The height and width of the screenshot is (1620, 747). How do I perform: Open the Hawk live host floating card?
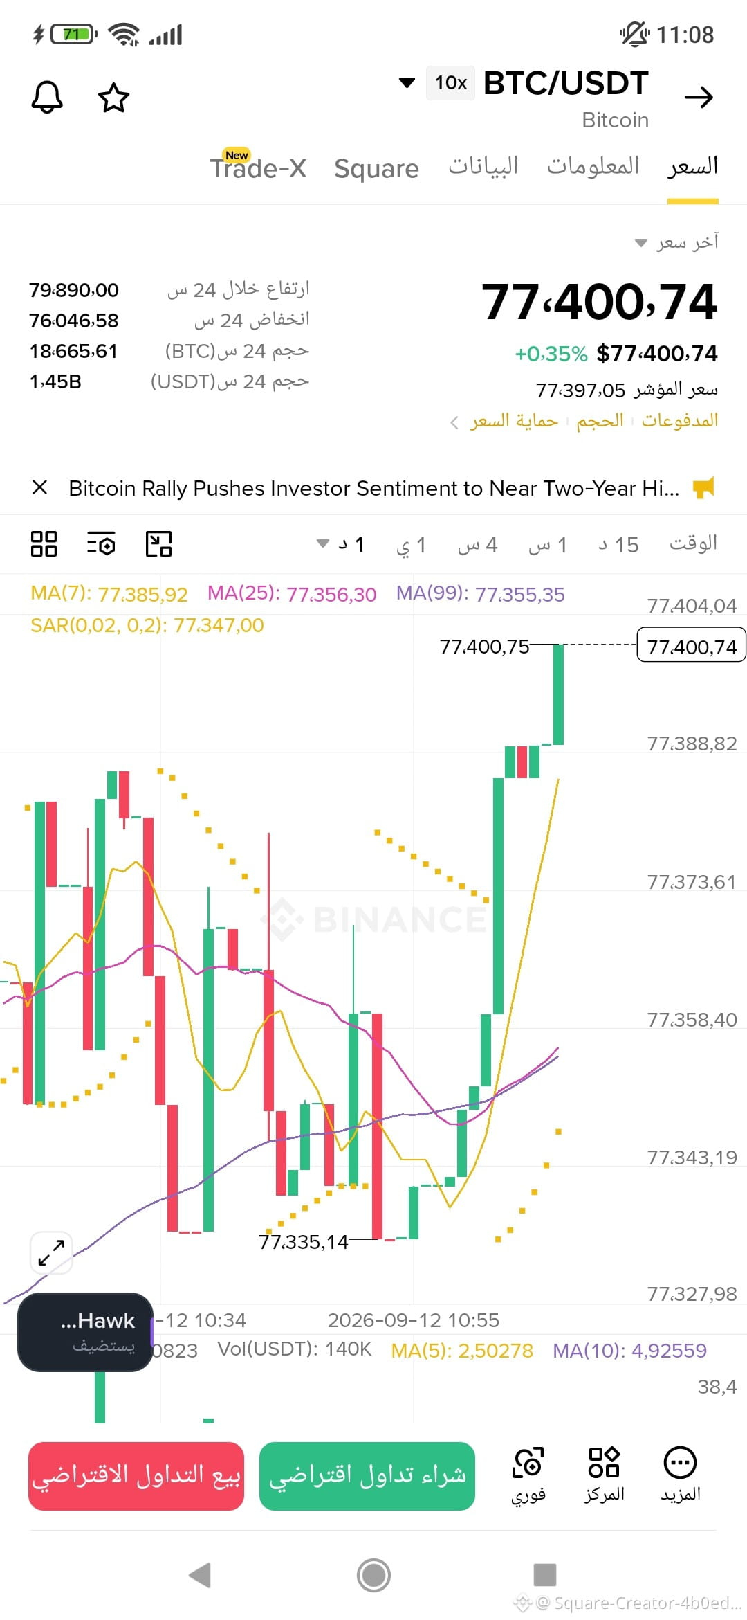pyautogui.click(x=85, y=1332)
